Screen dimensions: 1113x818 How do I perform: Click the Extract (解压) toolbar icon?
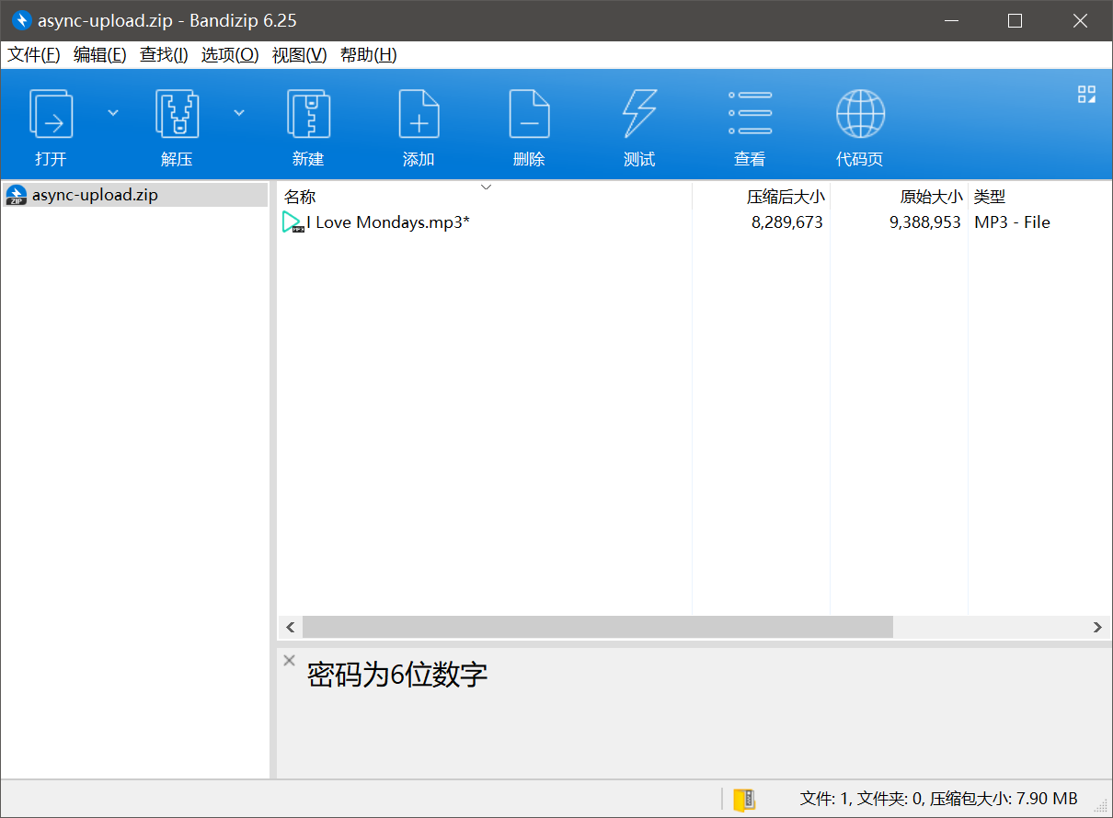click(x=177, y=114)
